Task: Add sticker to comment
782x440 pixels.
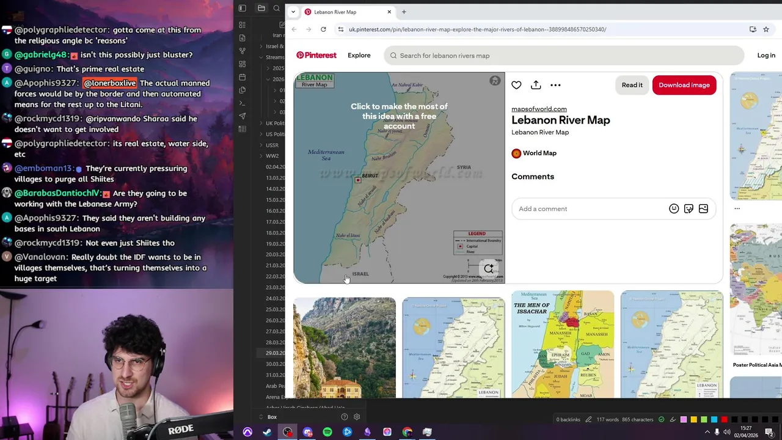Action: tap(689, 209)
